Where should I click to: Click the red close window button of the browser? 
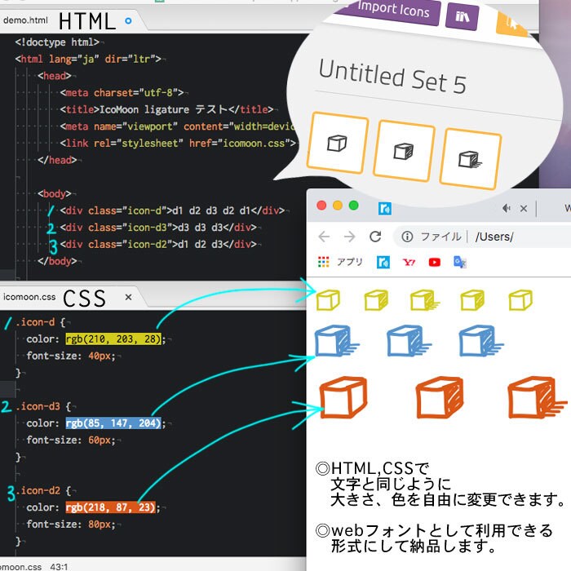point(321,206)
